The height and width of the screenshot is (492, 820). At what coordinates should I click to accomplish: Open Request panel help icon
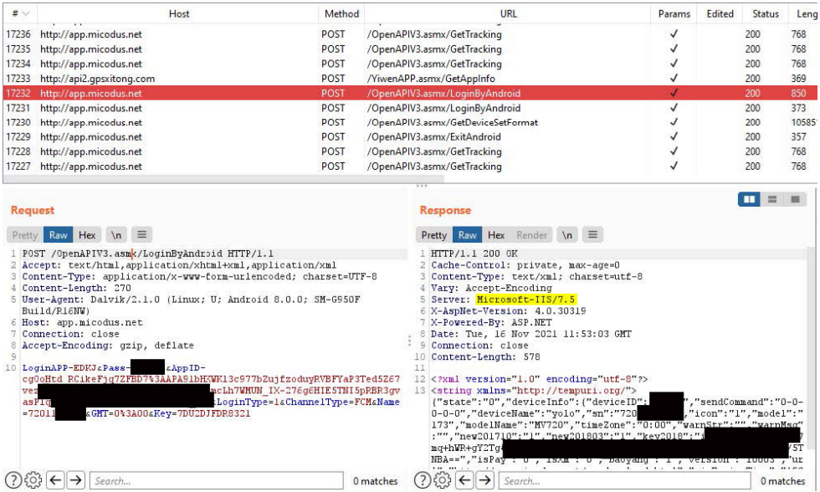tap(13, 480)
